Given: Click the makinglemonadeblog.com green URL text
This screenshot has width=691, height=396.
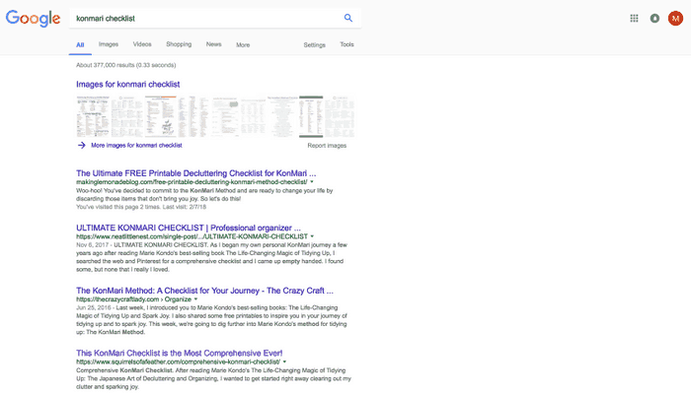Looking at the screenshot, I should click(192, 181).
